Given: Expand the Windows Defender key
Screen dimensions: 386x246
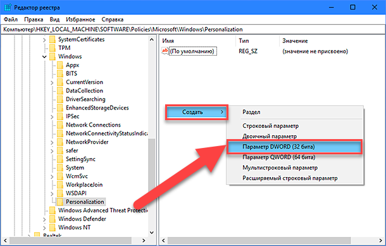Looking at the screenshot, I should point(44,219).
